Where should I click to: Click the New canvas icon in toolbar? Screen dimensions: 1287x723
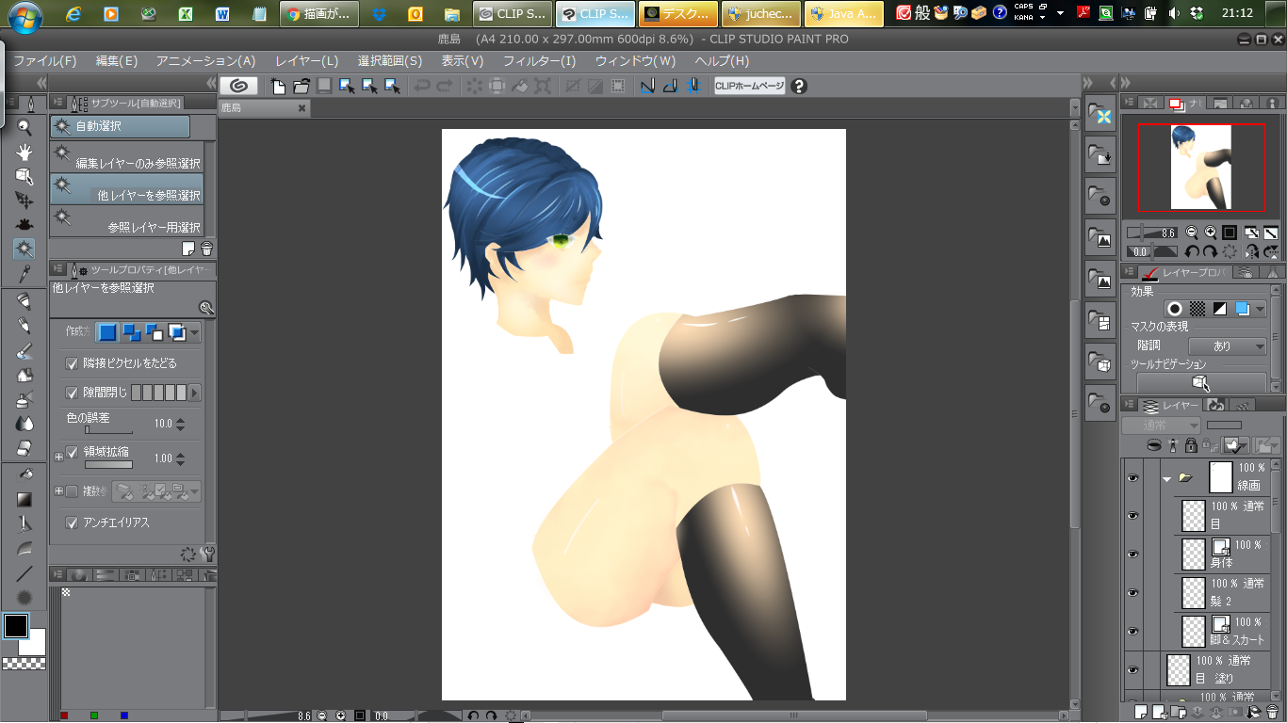pyautogui.click(x=279, y=86)
